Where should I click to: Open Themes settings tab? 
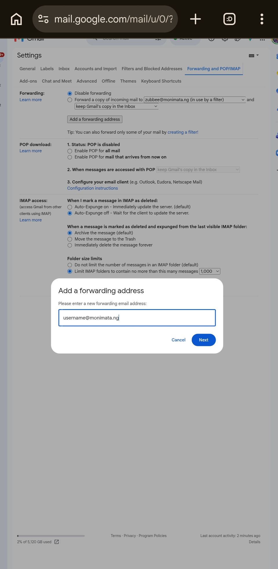(128, 81)
